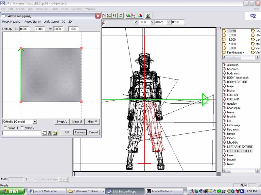
Task: Enable the Wrap U checkbox
Action: [5, 128]
